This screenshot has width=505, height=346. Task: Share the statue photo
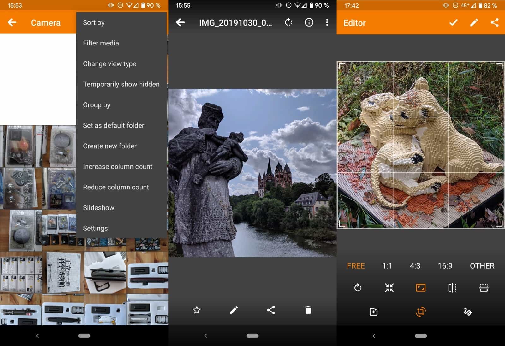coord(271,310)
